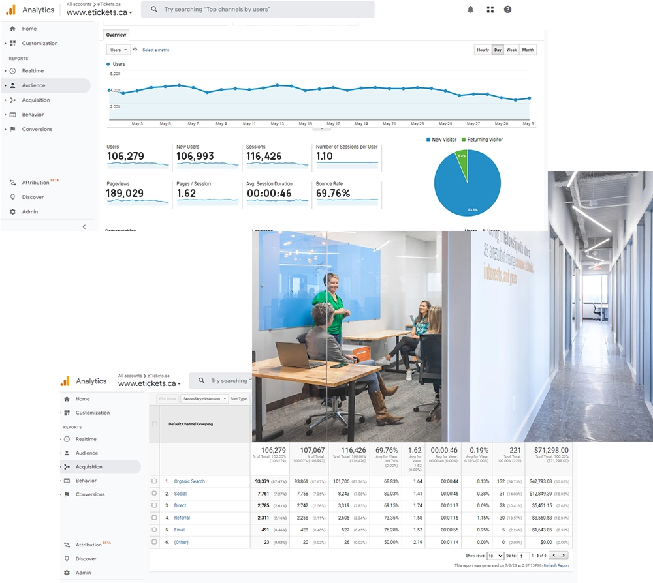
Task: Expand Customization in the Audience Overview sidebar
Action: (x=5, y=43)
